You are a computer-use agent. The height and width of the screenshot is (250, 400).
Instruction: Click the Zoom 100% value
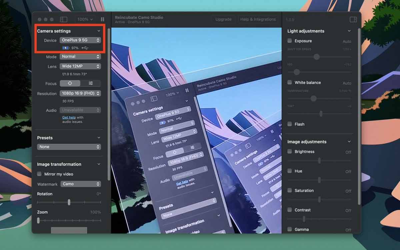pos(95,212)
